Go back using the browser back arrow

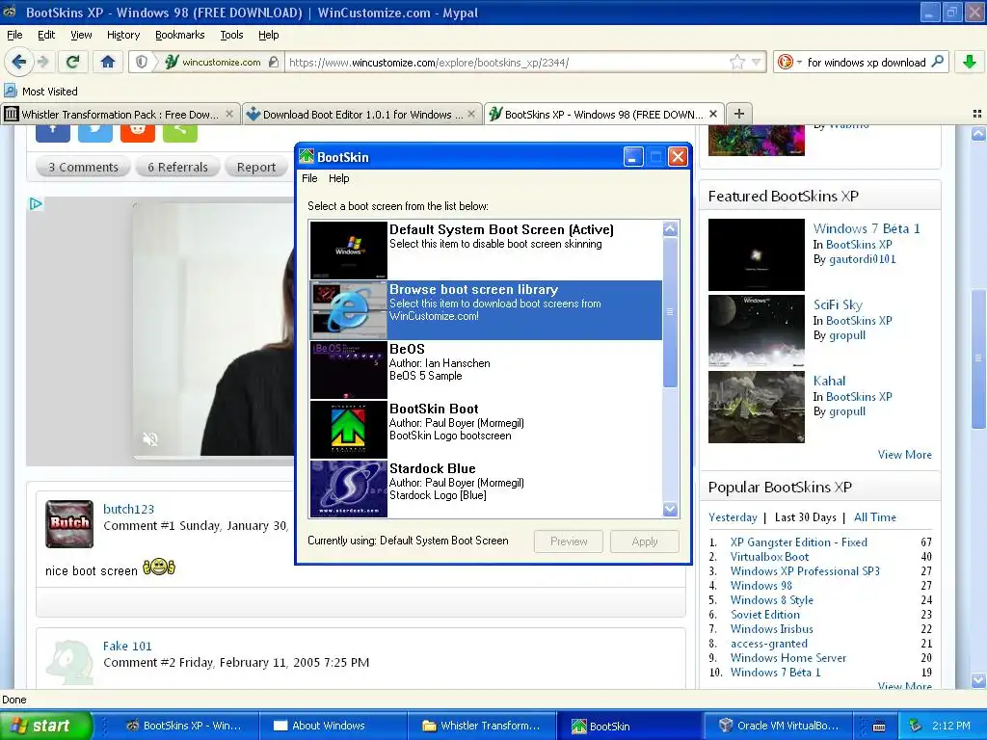(x=18, y=62)
